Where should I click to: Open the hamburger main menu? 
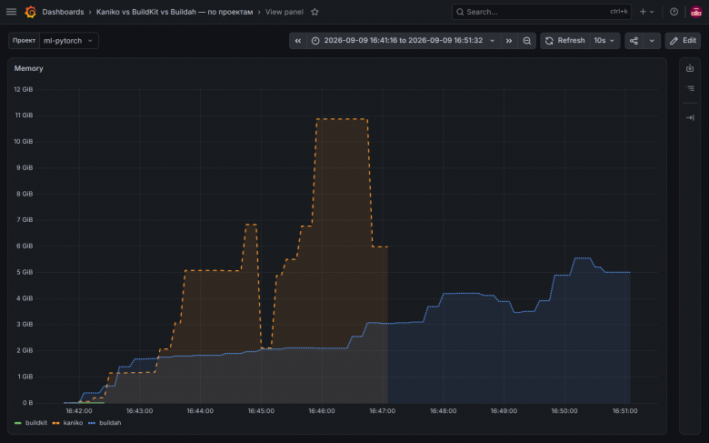[x=11, y=12]
